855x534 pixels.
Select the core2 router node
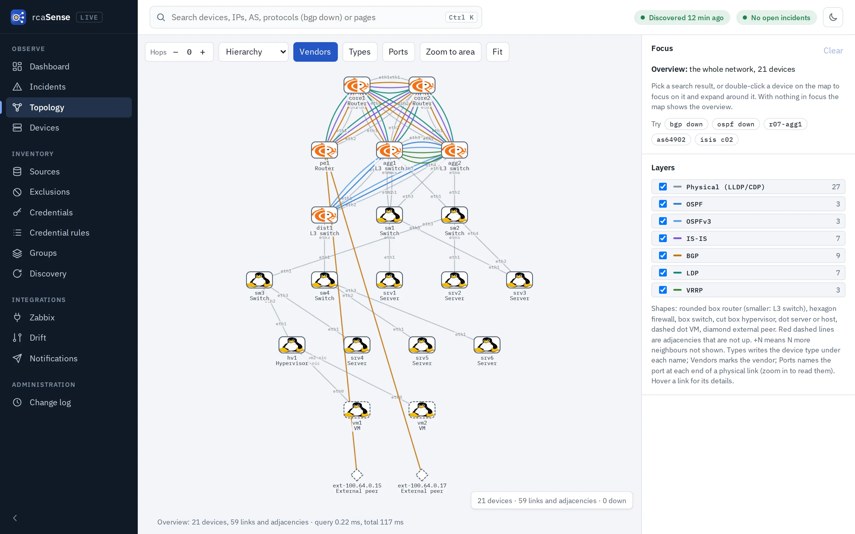(x=422, y=85)
